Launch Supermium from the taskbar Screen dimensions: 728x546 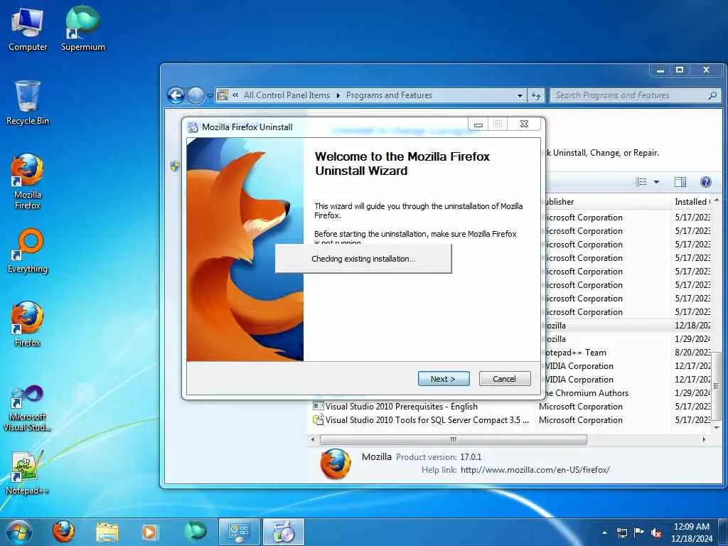[195, 532]
